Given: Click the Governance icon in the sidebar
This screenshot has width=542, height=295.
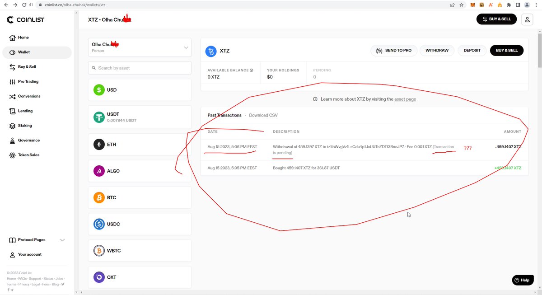Looking at the screenshot, I should 12,140.
